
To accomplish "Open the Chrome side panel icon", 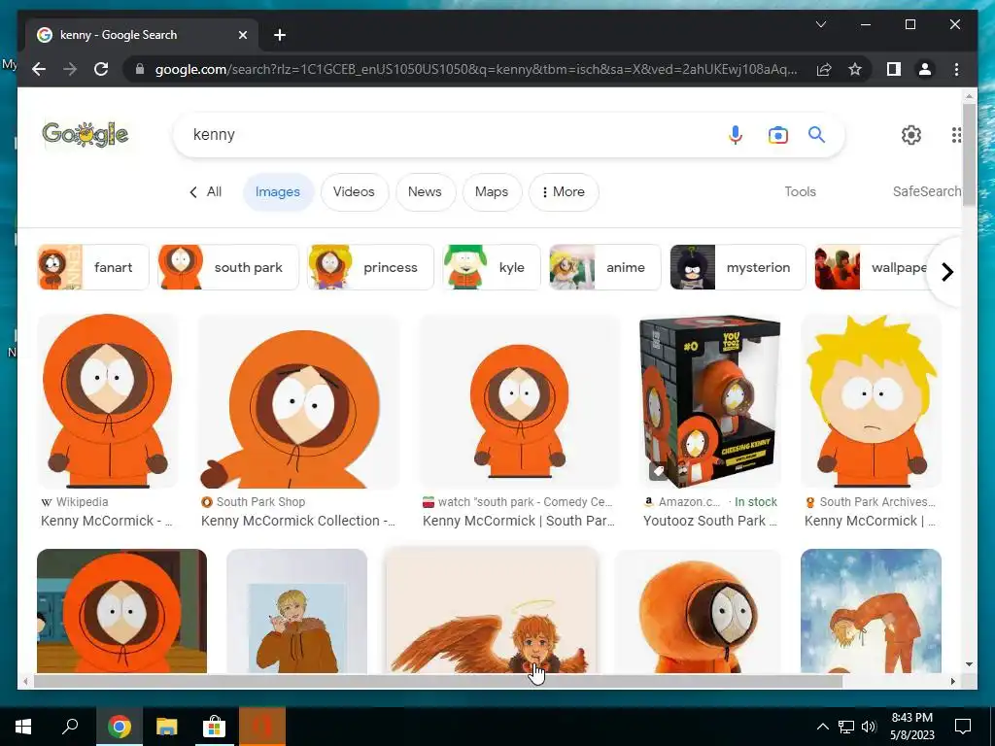I will click(x=894, y=69).
